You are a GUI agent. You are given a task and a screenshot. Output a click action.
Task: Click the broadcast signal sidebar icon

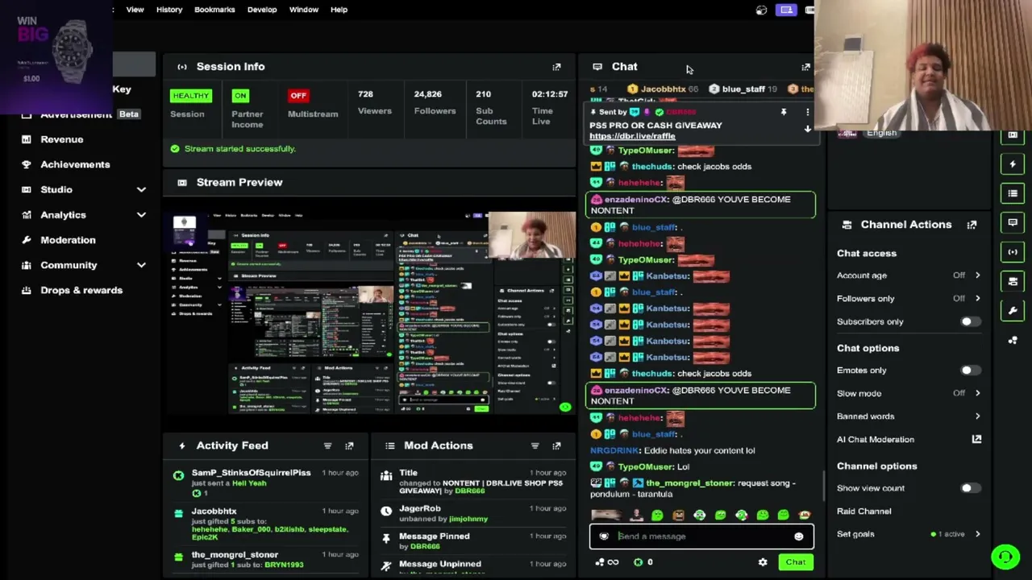coord(1013,252)
